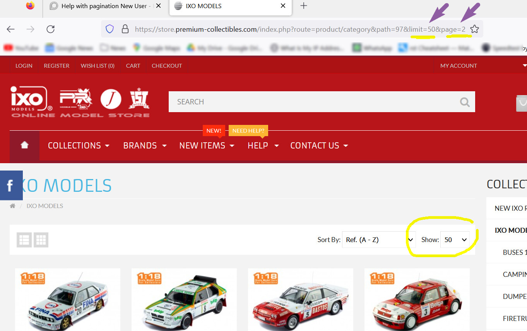
Task: Open the Wish List link
Action: pos(98,66)
